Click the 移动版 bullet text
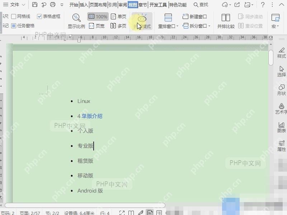This screenshot has width=287, height=215. click(85, 176)
